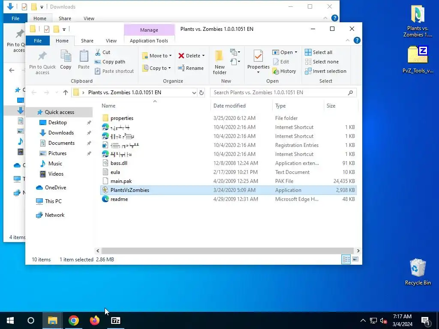The height and width of the screenshot is (329, 439).
Task: Sort by the Size column header
Action: pyautogui.click(x=331, y=106)
